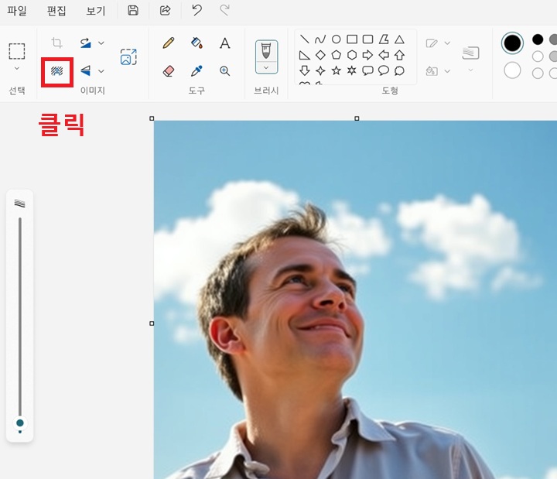Viewport: 557px width, 479px height.
Task: Select Color 1 black circle
Action: pos(512,43)
